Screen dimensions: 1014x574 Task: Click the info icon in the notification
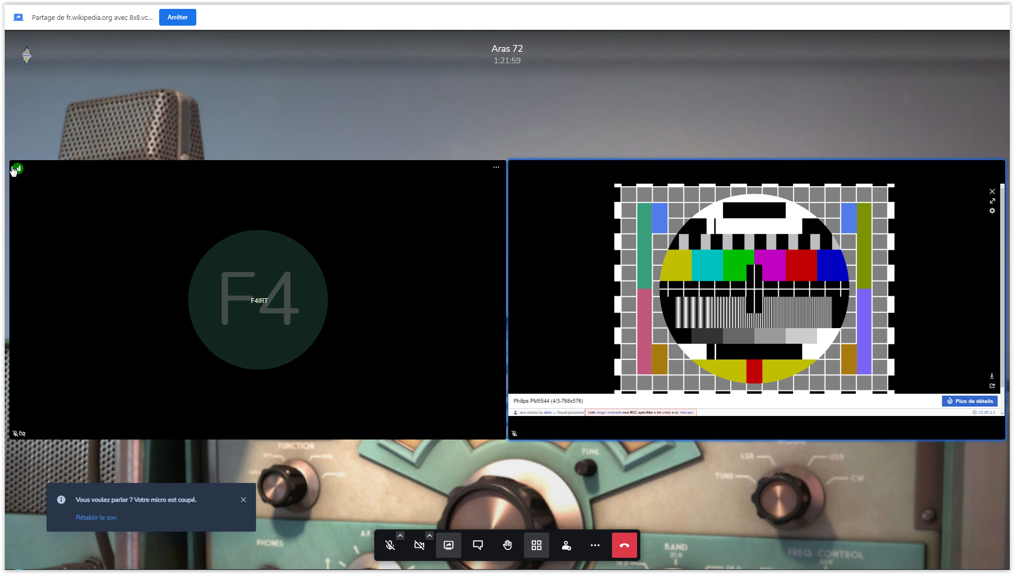tap(61, 500)
